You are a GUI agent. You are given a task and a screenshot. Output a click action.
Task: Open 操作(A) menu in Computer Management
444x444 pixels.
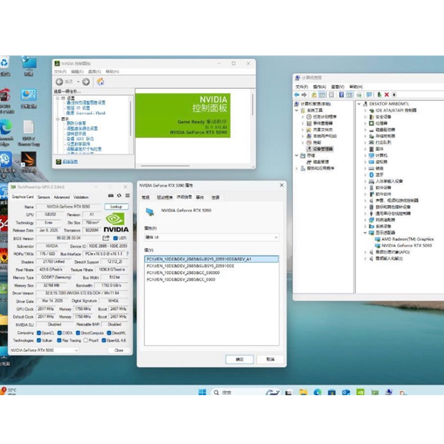click(320, 87)
